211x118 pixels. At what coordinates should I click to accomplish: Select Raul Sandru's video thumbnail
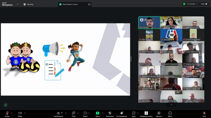point(149,22)
